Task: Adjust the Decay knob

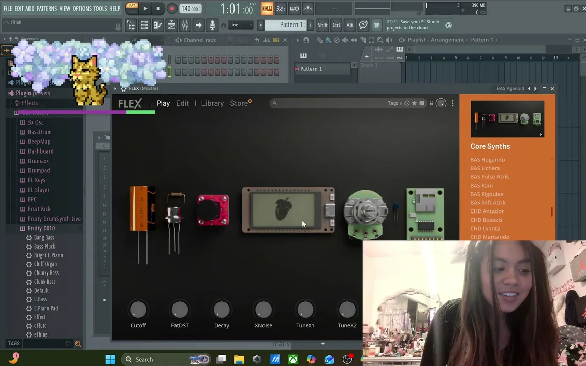Action: 222,310
